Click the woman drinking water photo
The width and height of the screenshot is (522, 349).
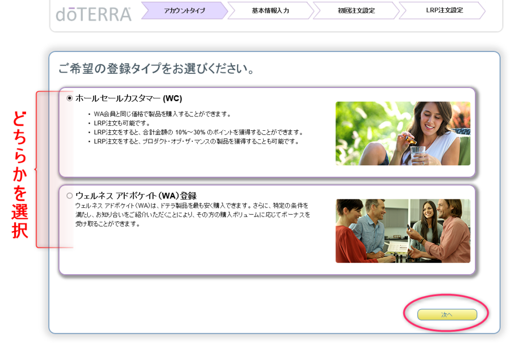point(403,133)
